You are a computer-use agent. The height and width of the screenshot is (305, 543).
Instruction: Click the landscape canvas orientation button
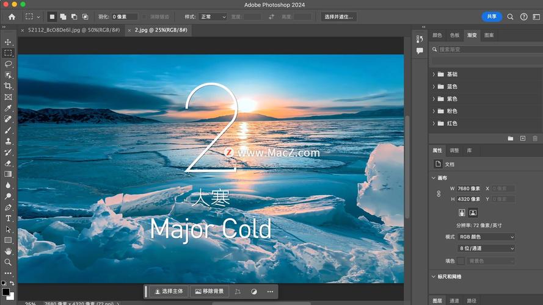pos(473,213)
